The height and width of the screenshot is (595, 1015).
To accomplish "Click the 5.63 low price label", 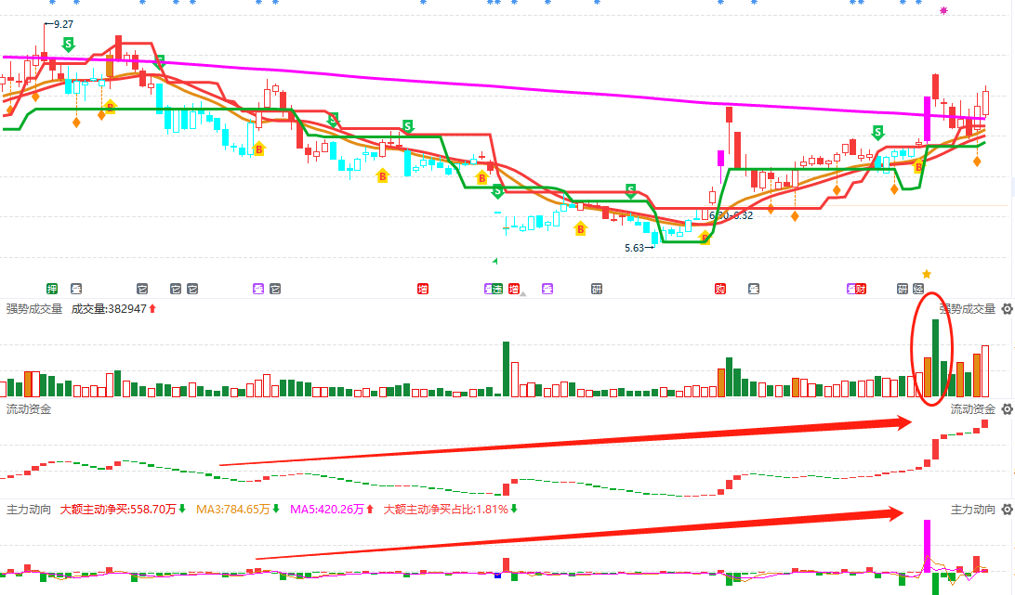I will (x=634, y=248).
